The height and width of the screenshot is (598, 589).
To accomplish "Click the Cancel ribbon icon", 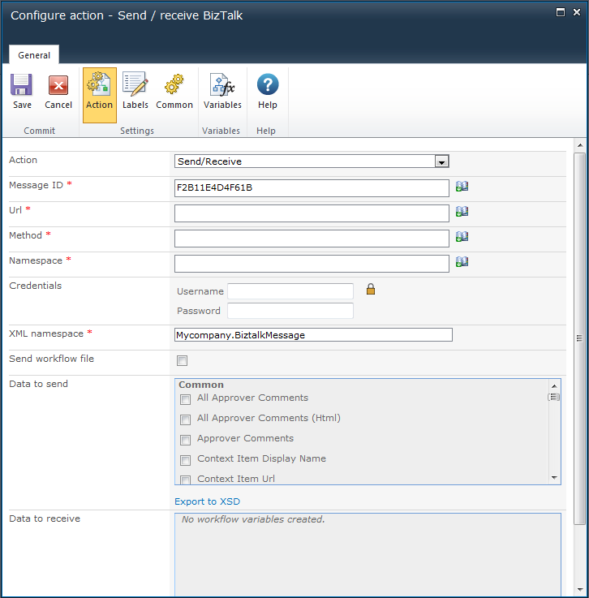I will tap(58, 92).
